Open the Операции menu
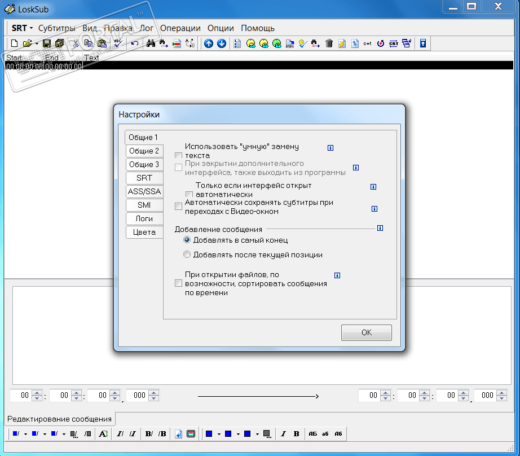The width and height of the screenshot is (520, 456). 180,28
